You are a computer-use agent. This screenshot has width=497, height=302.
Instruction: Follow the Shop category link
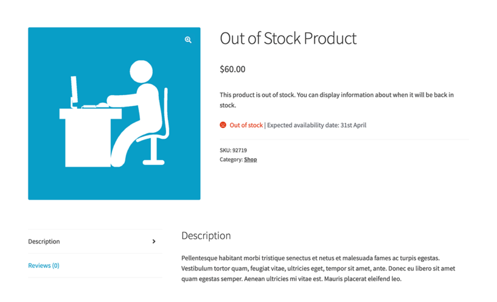click(250, 159)
